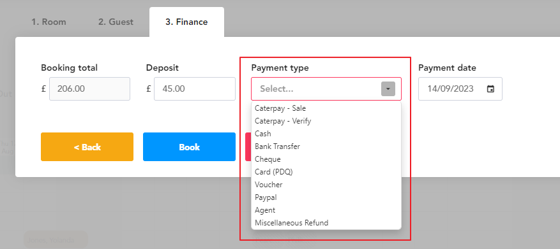560x249 pixels.
Task: Open the calendar picker icon in Payment date
Action: pos(490,89)
